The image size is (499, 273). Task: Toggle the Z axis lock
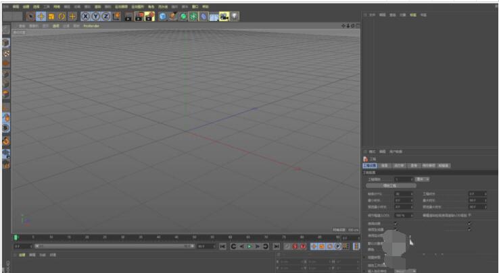click(106, 16)
